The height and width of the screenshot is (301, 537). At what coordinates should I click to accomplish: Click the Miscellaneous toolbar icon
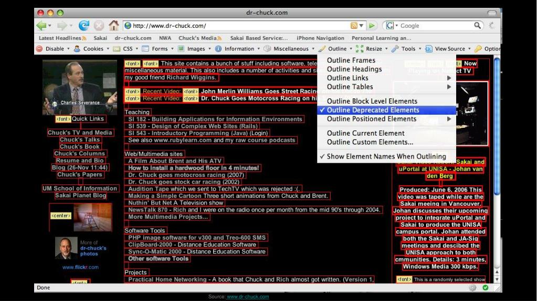[267, 49]
